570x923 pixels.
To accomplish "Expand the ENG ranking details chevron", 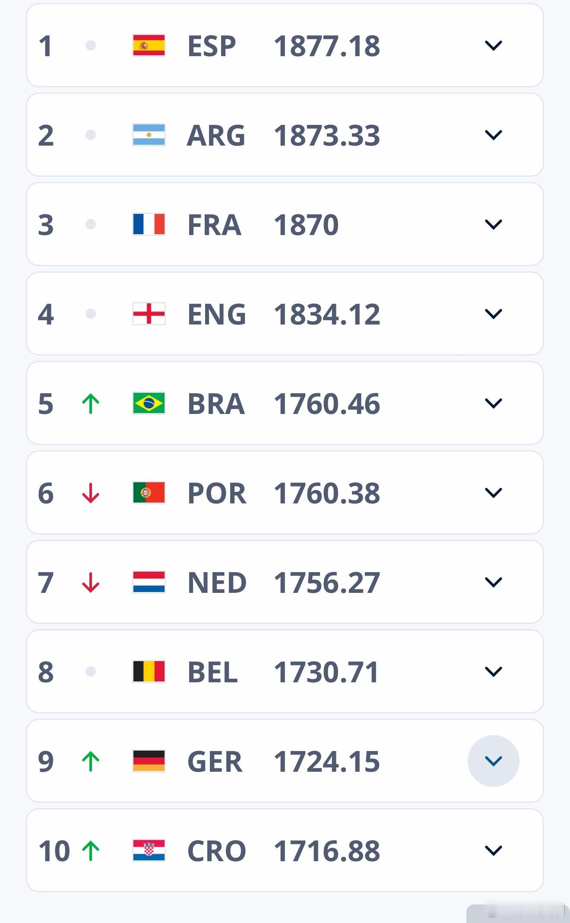I will click(x=493, y=314).
